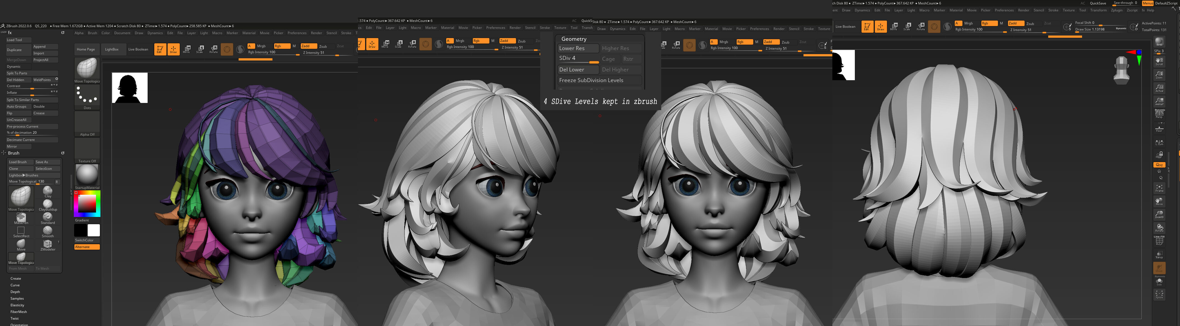Click the Decimate Current button
The height and width of the screenshot is (326, 1180).
pyautogui.click(x=32, y=140)
